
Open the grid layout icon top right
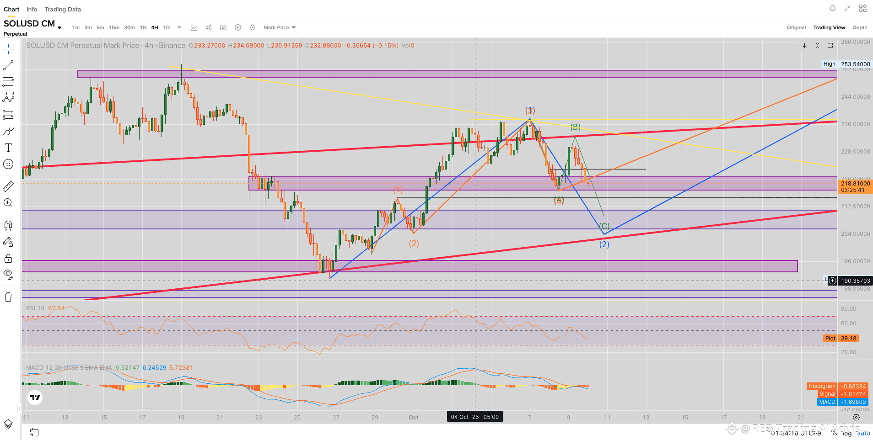(863, 8)
